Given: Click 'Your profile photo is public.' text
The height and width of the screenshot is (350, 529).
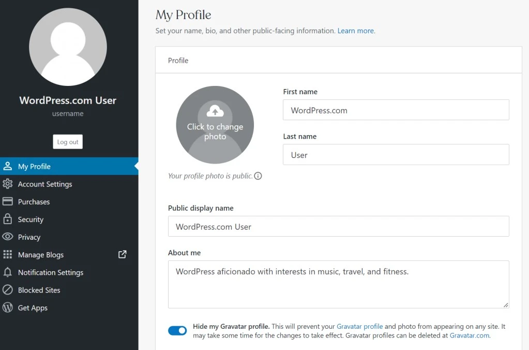Looking at the screenshot, I should (x=210, y=176).
